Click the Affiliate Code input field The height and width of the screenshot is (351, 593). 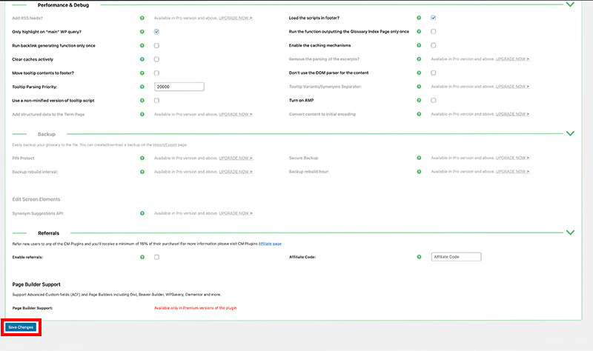(456, 257)
